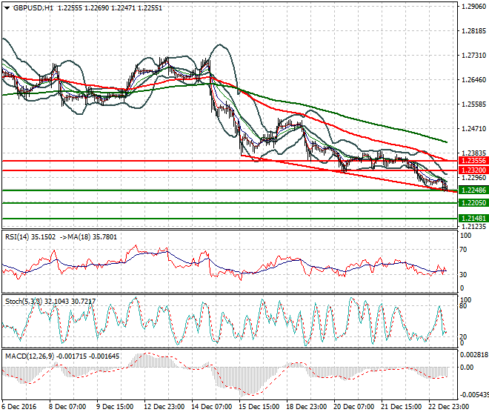Click 1.24710 on the price scale
The height and width of the screenshot is (415, 489).
click(x=473, y=129)
